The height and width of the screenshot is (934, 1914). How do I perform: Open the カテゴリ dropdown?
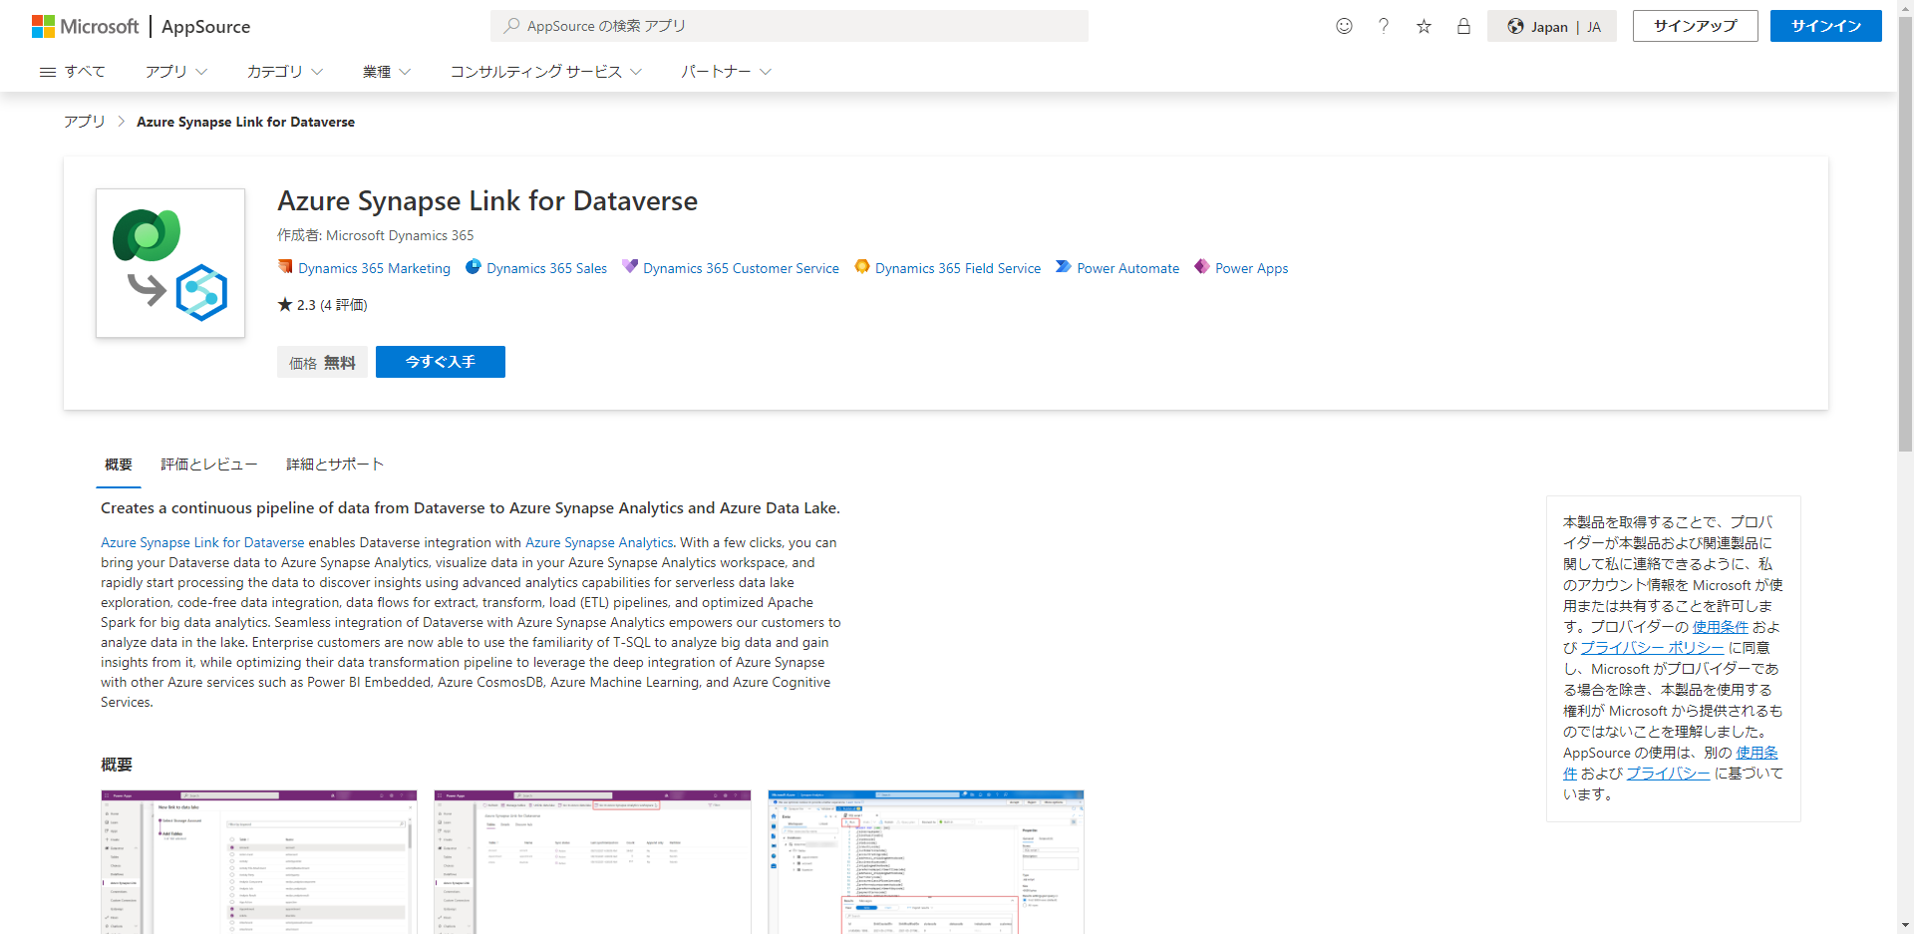point(284,71)
